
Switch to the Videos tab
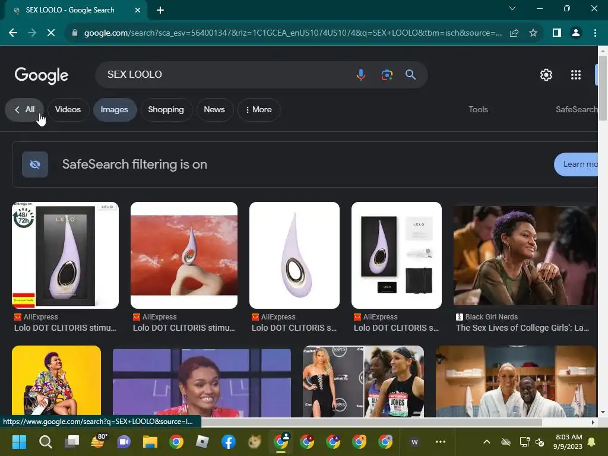(68, 110)
